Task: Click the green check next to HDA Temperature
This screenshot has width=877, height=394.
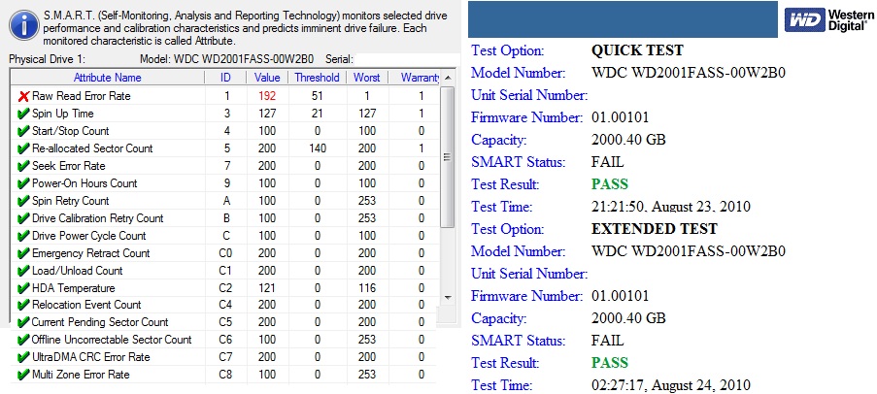Action: (x=23, y=288)
